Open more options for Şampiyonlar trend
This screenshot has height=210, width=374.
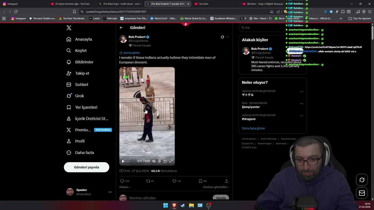point(302,104)
